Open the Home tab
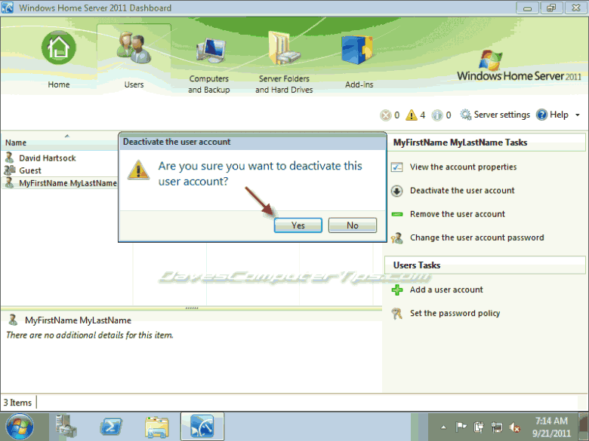Viewport: 589px width, 441px height. click(59, 60)
